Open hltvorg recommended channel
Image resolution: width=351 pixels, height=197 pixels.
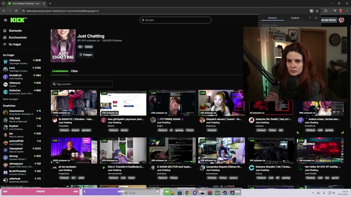click(x=22, y=157)
